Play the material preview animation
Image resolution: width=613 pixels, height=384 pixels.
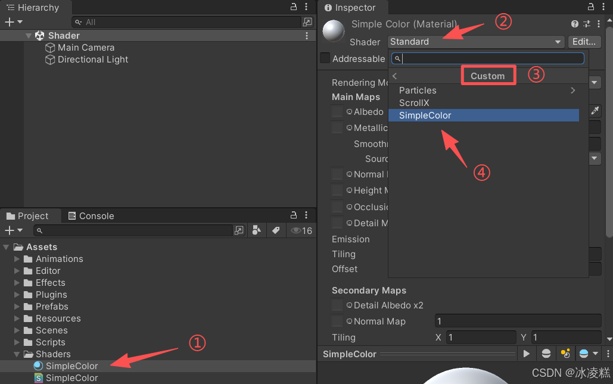[x=526, y=354]
